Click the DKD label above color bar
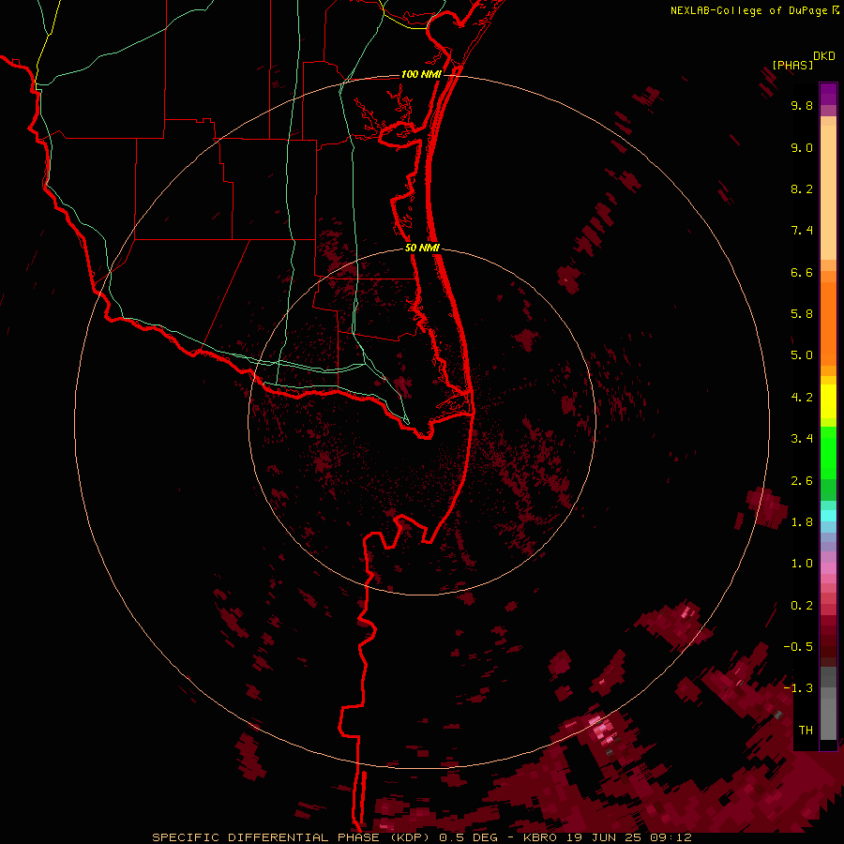 click(x=824, y=56)
